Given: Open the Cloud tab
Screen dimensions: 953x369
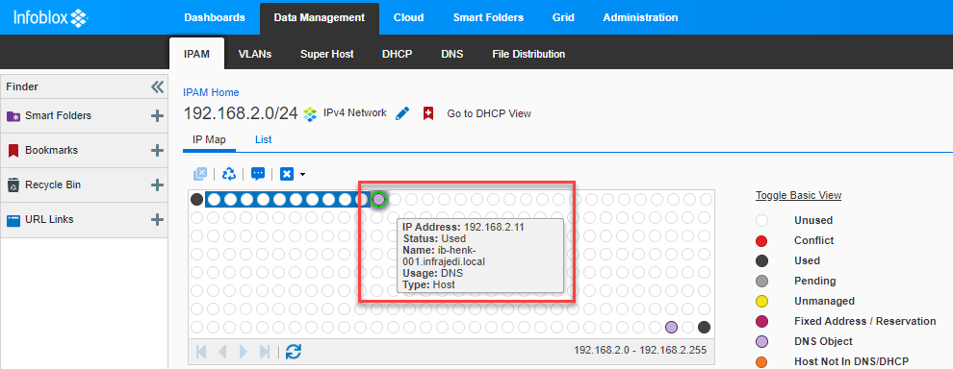Looking at the screenshot, I should point(408,17).
